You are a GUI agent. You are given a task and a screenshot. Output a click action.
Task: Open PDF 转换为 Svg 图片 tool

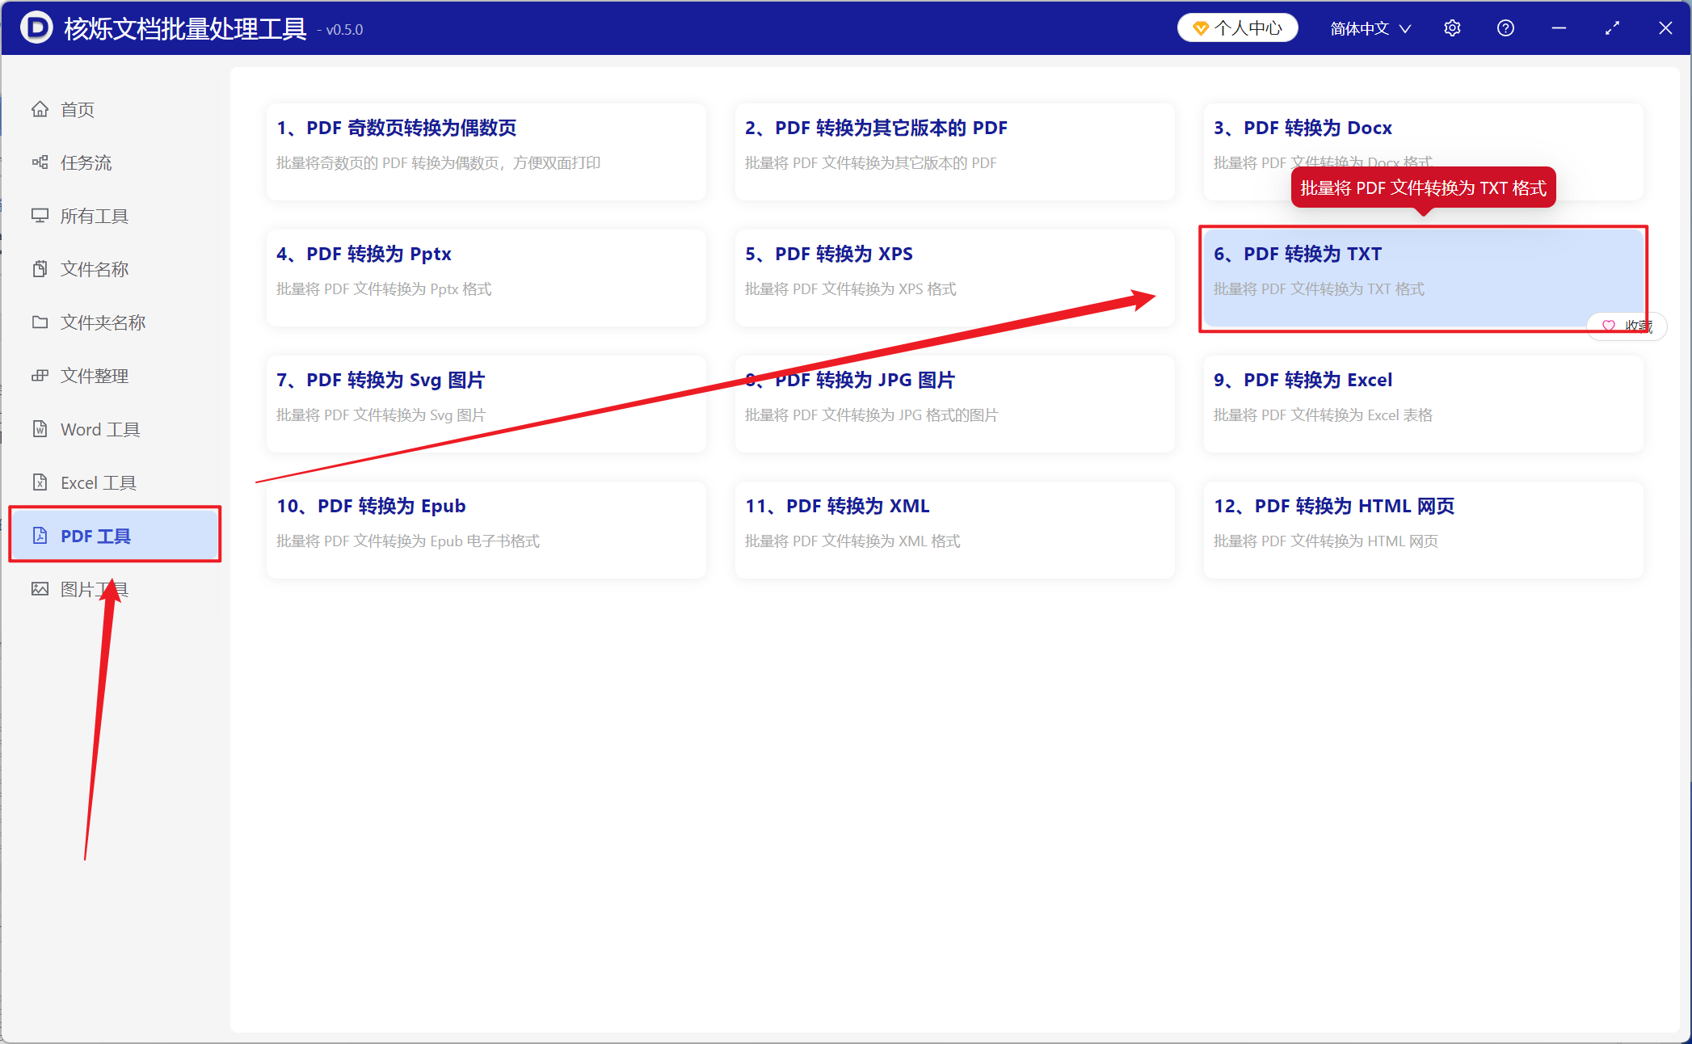tap(486, 404)
